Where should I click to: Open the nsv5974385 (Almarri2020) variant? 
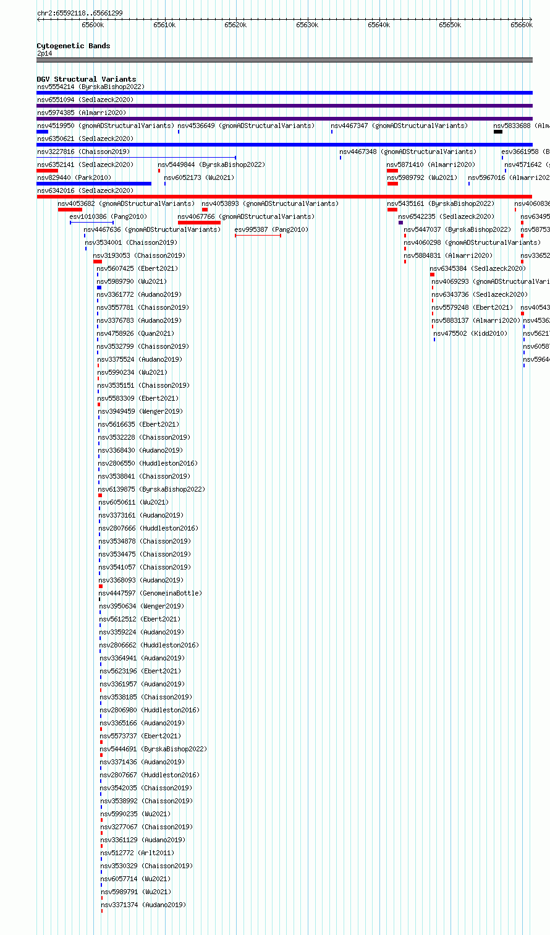82,113
